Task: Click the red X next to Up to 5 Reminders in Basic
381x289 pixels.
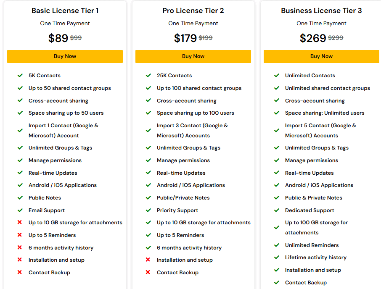Action: coord(20,235)
